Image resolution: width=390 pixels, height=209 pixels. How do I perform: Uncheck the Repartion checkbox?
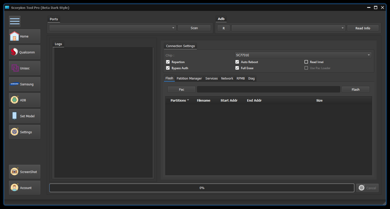[168, 62]
